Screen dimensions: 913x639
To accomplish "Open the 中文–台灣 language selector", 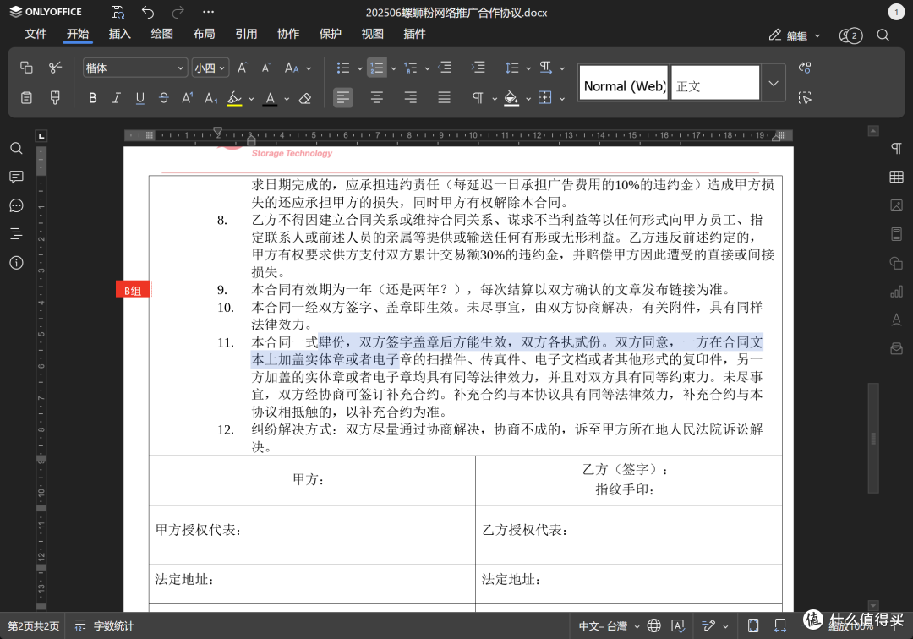I will coord(609,626).
